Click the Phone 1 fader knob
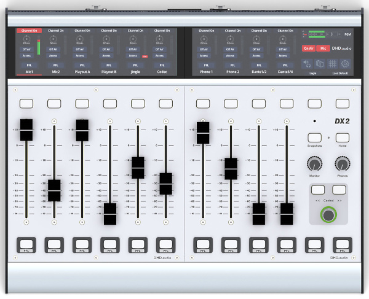This screenshot has height=299, width=369. coord(203,133)
